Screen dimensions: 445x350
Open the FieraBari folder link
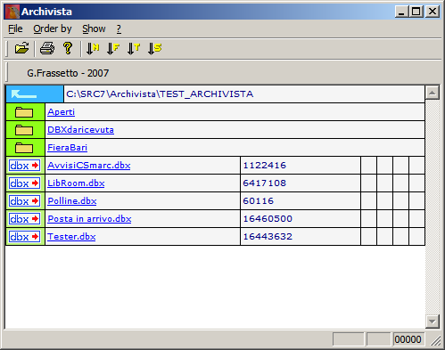[67, 148]
